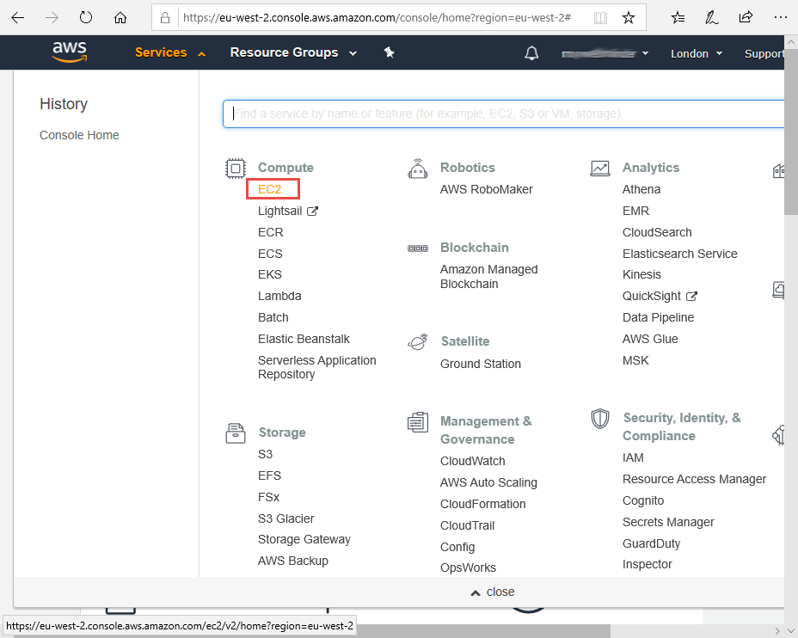Viewport: 798px width, 638px height.
Task: Click the vertical scrollbar thumb
Action: point(791,132)
